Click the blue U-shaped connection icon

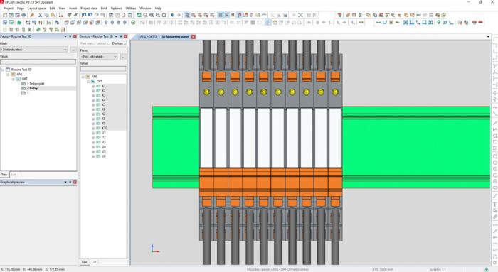[x=385, y=22]
